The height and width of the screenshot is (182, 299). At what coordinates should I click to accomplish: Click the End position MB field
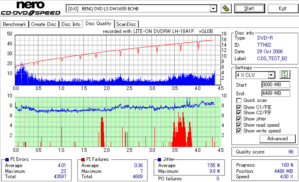(276, 93)
